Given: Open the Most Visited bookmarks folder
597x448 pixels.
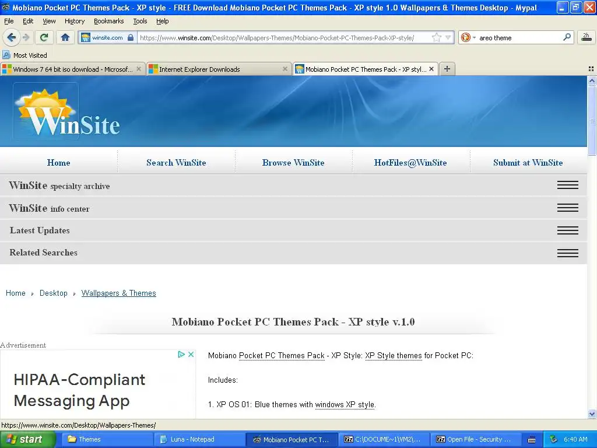Looking at the screenshot, I should pos(25,55).
